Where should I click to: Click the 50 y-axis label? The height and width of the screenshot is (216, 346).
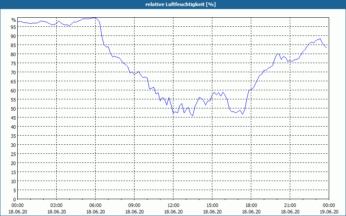[x=13, y=109]
